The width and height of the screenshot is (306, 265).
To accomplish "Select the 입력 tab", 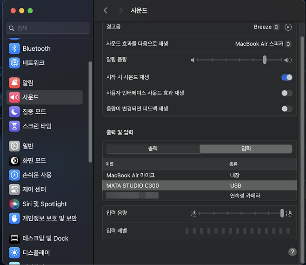I will point(246,149).
